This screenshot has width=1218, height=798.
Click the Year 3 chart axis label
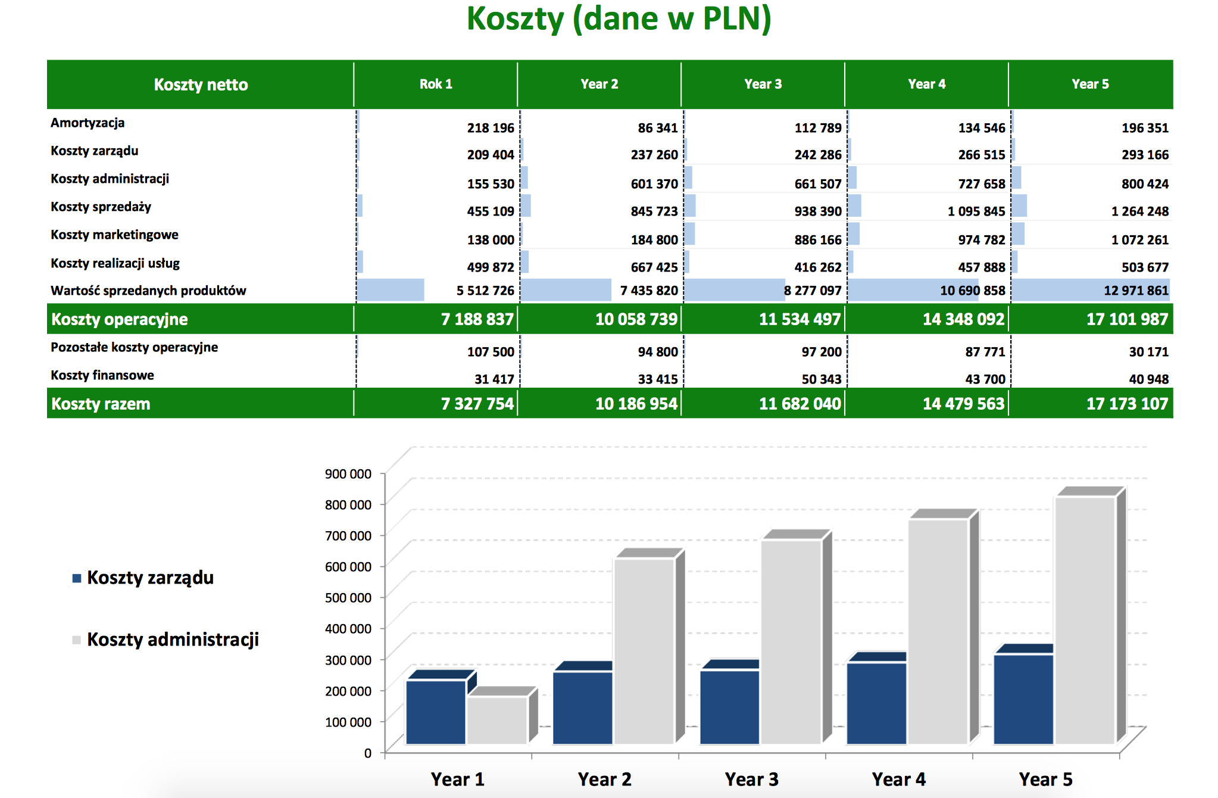click(x=751, y=780)
